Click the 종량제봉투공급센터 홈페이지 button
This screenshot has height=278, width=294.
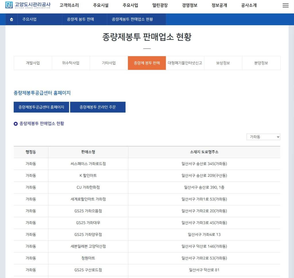click(x=41, y=107)
